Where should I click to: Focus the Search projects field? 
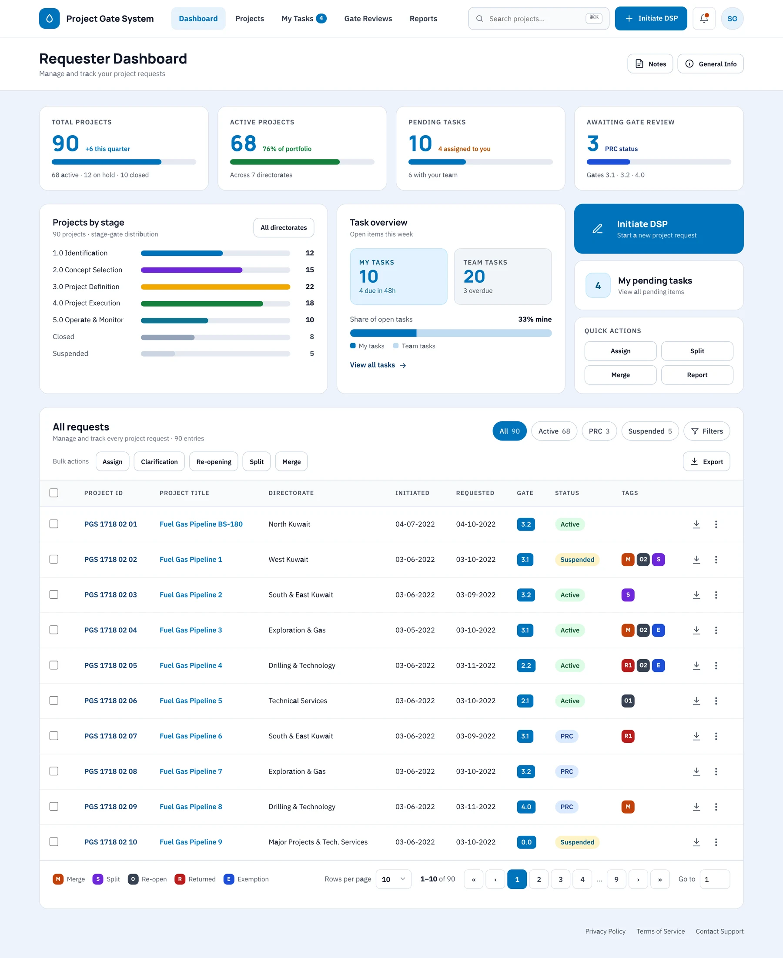click(x=538, y=19)
